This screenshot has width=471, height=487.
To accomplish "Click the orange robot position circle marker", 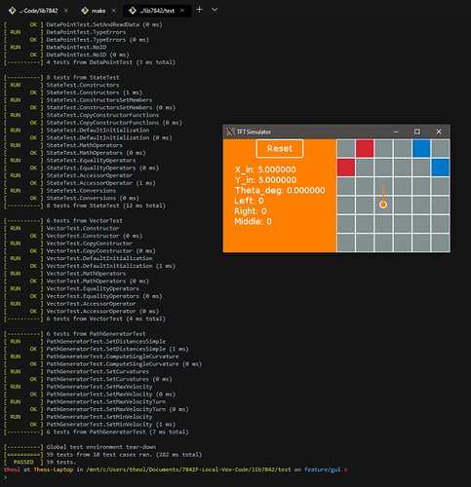I will (x=383, y=205).
